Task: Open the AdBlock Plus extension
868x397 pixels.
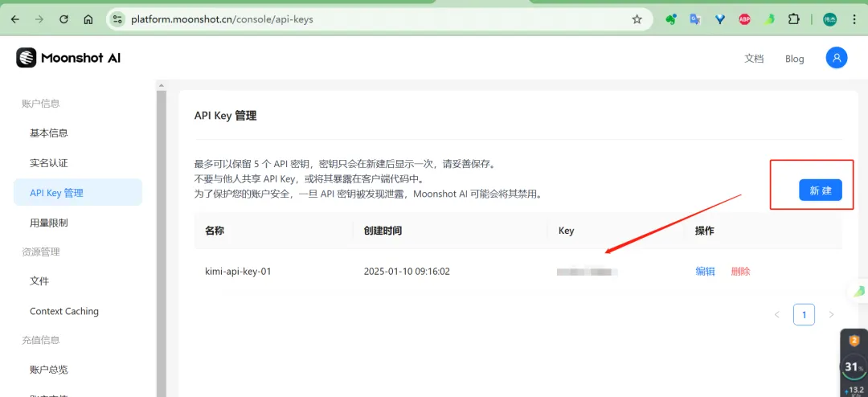Action: click(x=744, y=19)
